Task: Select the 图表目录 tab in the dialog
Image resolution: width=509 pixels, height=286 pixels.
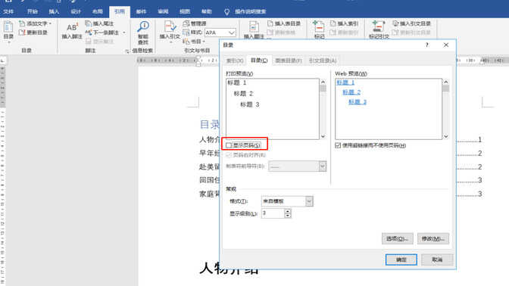Action: 289,61
